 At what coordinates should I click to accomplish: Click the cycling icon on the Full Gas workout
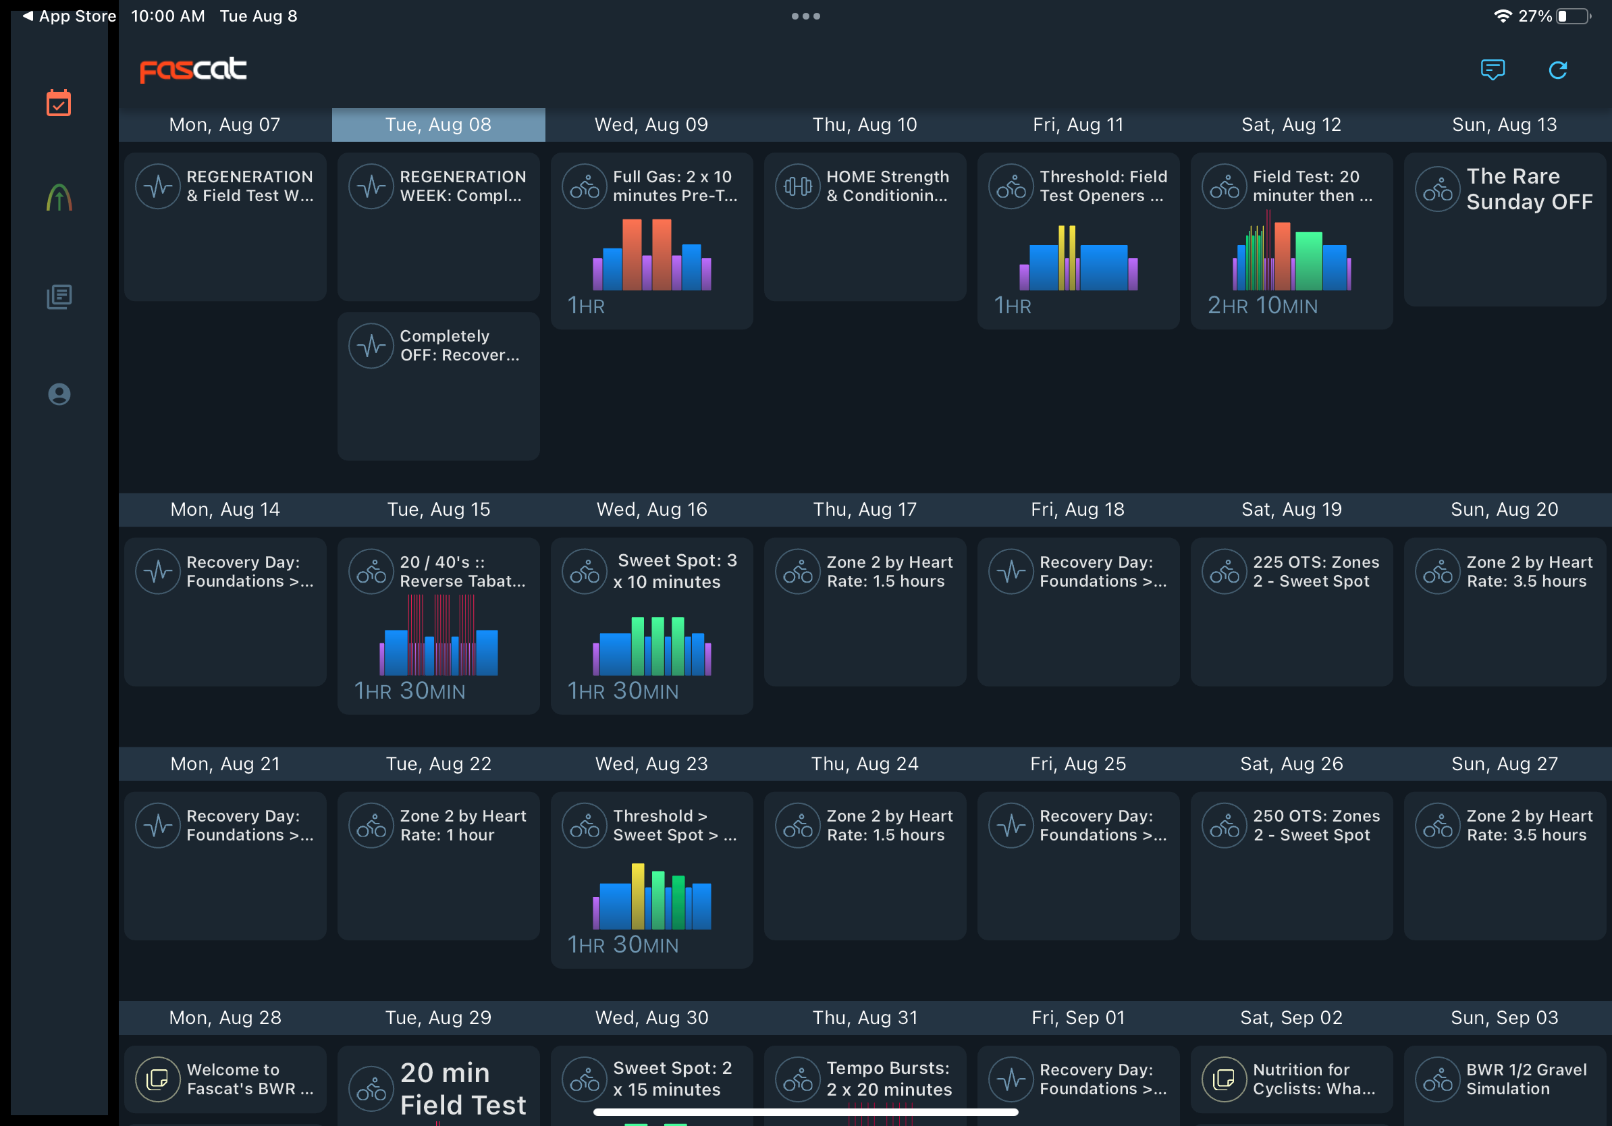[583, 186]
